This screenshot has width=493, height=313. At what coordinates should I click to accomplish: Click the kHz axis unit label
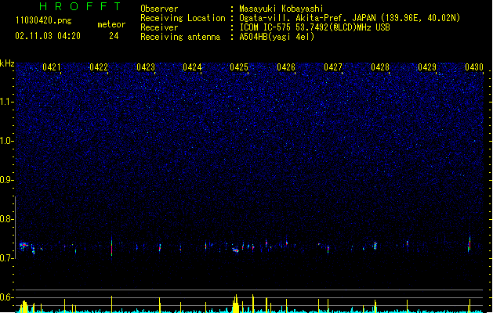click(7, 63)
